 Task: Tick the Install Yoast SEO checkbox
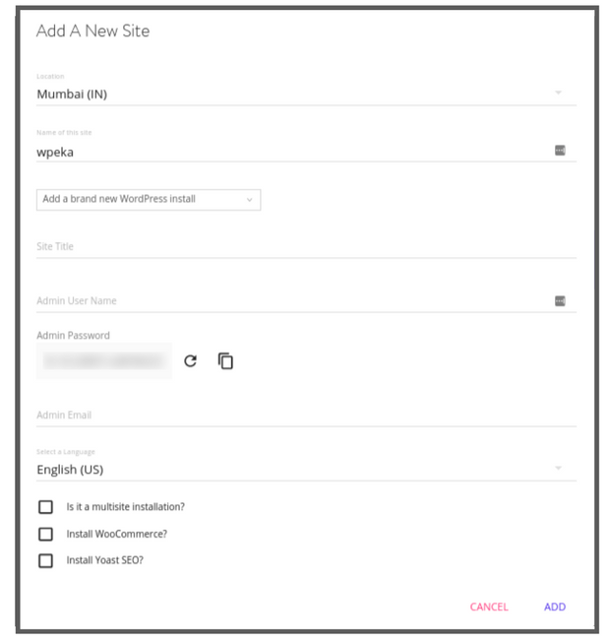pos(45,560)
